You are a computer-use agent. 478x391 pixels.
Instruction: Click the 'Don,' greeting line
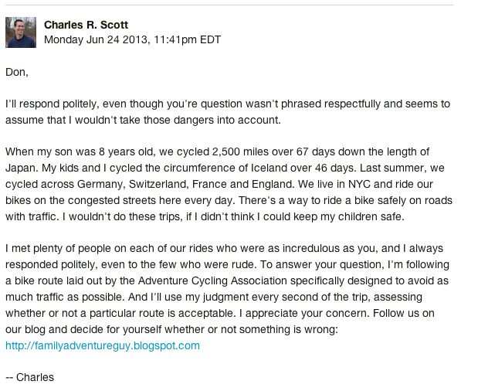pyautogui.click(x=17, y=73)
